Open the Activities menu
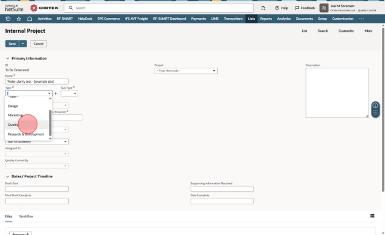Image resolution: width=385 pixels, height=235 pixels. [x=45, y=19]
